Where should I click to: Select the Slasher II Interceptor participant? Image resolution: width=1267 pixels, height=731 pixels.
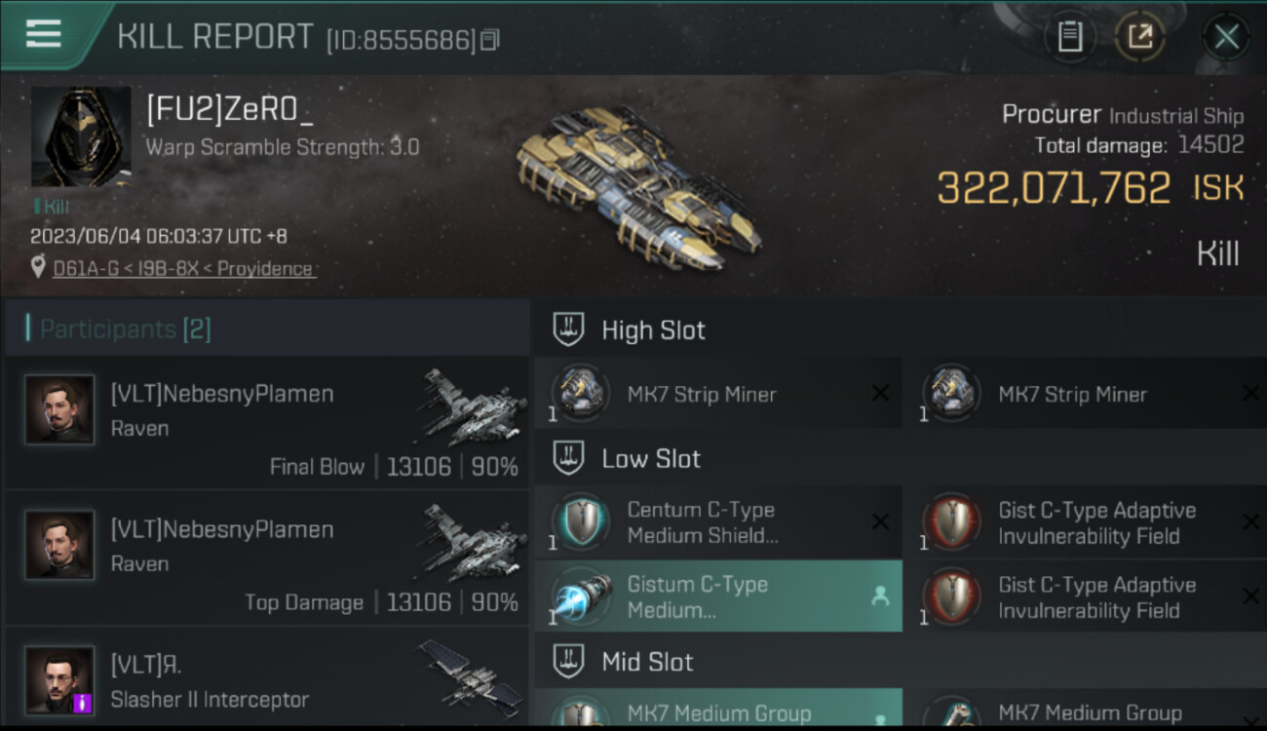pos(267,678)
